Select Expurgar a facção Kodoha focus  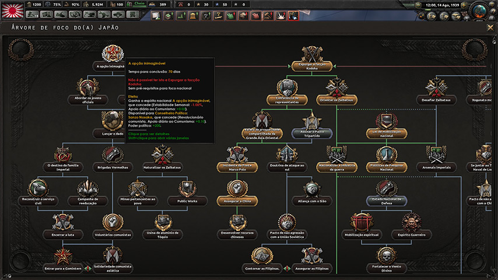(312, 59)
